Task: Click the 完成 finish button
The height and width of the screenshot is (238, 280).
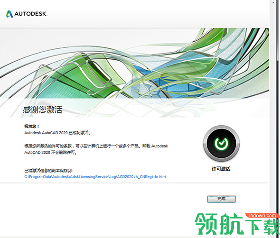Action: pyautogui.click(x=221, y=199)
